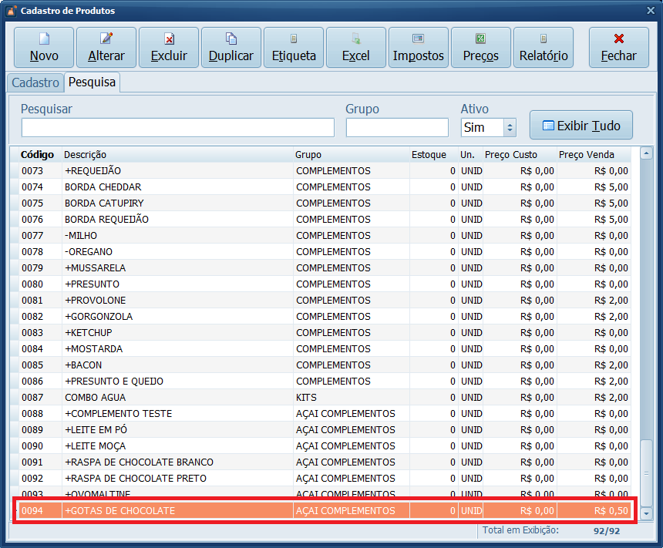This screenshot has width=663, height=548.
Task: Select the Pesquisa tab
Action: point(92,82)
